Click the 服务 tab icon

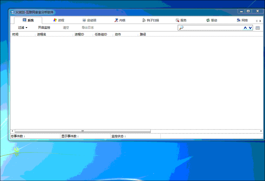(x=177, y=20)
